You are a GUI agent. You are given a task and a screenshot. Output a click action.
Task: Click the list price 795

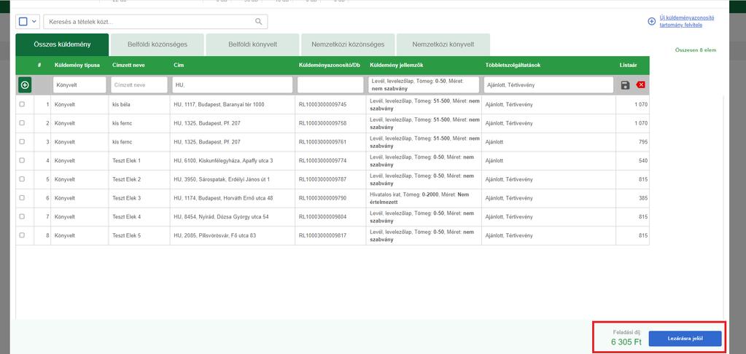[643, 142]
